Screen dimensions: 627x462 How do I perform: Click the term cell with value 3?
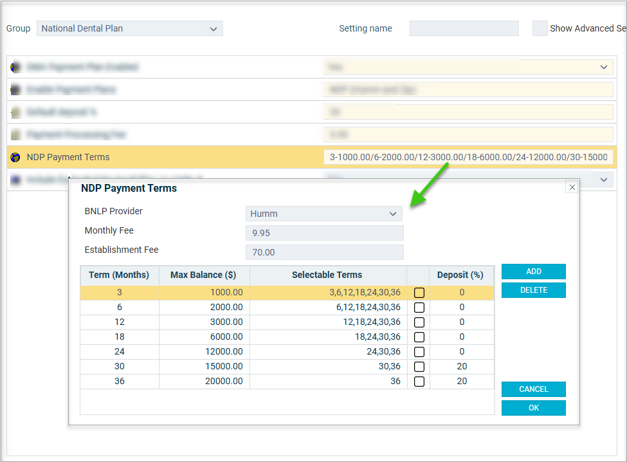coord(119,292)
